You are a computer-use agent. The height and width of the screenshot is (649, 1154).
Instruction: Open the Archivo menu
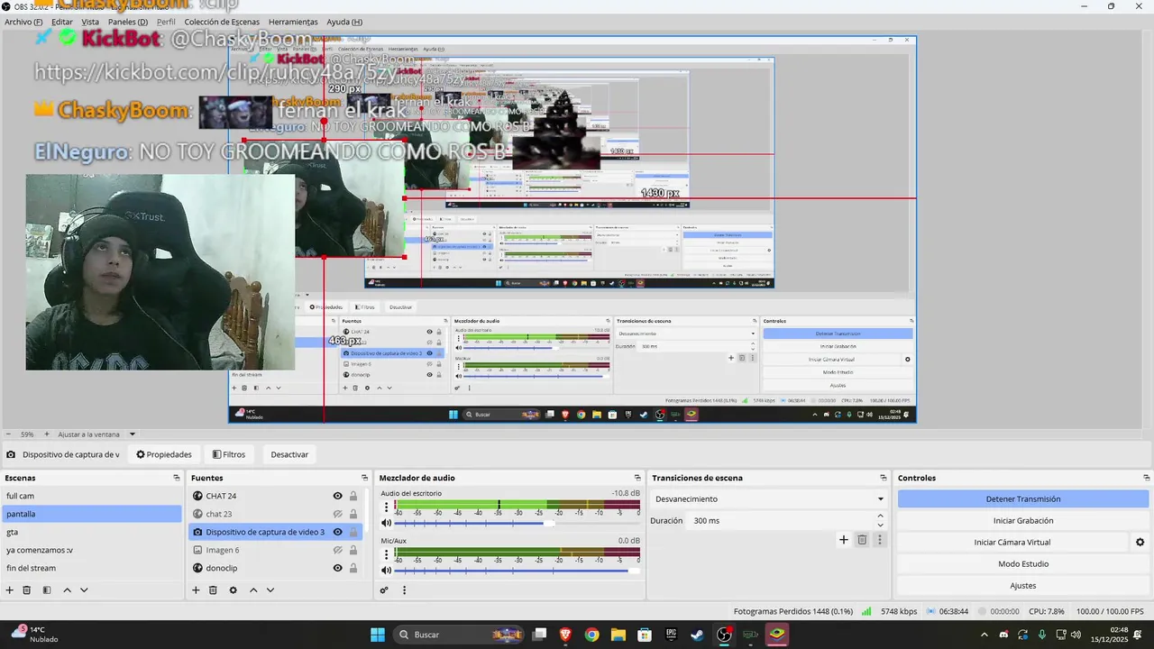pos(23,22)
